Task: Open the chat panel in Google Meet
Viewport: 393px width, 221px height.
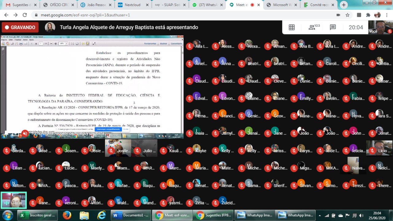Action: [333, 27]
